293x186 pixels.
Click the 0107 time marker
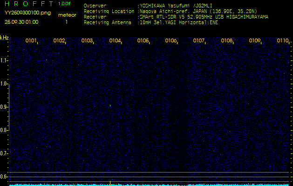[198, 40]
